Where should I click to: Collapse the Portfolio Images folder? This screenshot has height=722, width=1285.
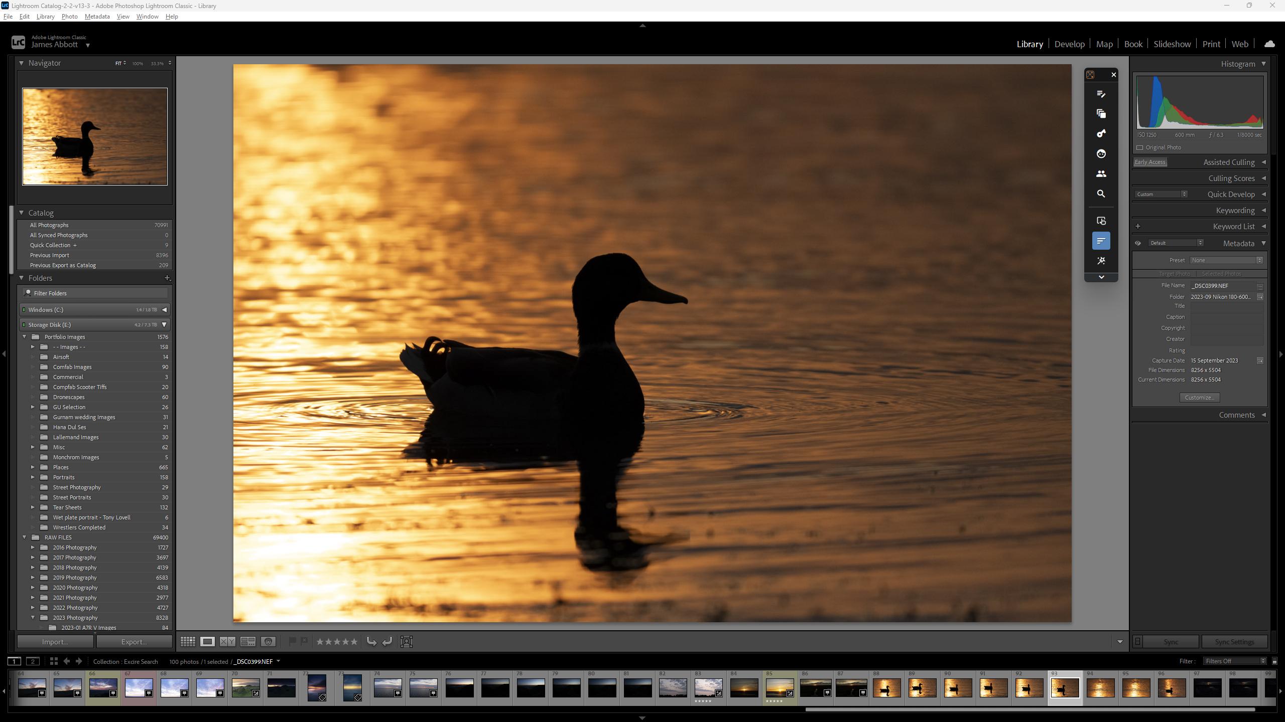pyautogui.click(x=24, y=337)
